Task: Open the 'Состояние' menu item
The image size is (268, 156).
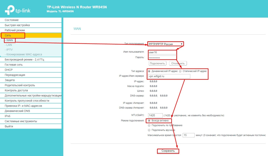Action: click(12, 20)
